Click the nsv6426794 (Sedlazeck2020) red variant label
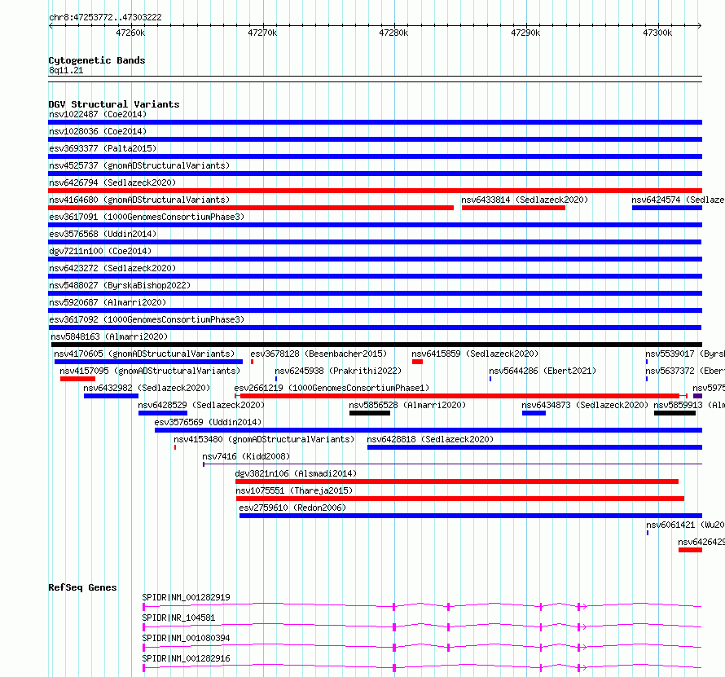 point(112,182)
